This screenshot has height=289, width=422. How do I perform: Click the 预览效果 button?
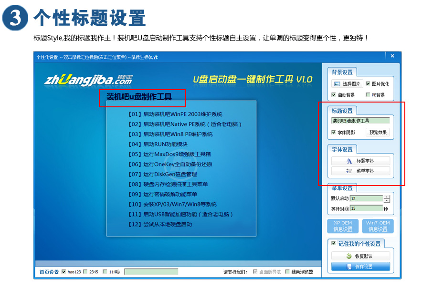coord(378,132)
